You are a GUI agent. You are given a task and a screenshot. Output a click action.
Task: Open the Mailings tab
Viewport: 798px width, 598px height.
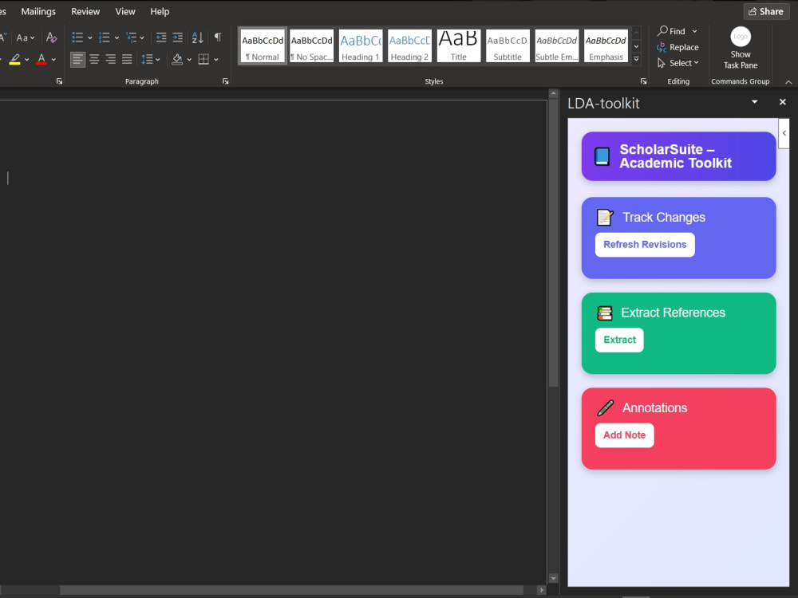(38, 11)
